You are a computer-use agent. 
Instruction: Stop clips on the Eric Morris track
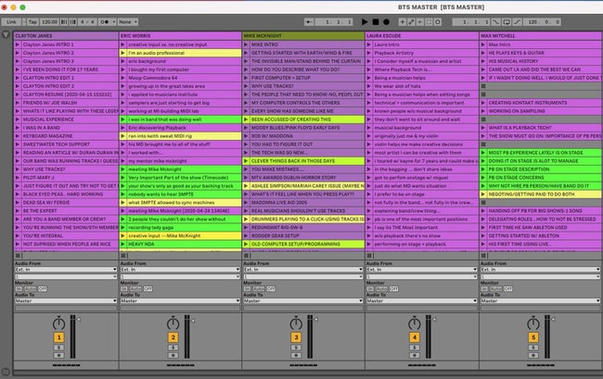[123, 256]
